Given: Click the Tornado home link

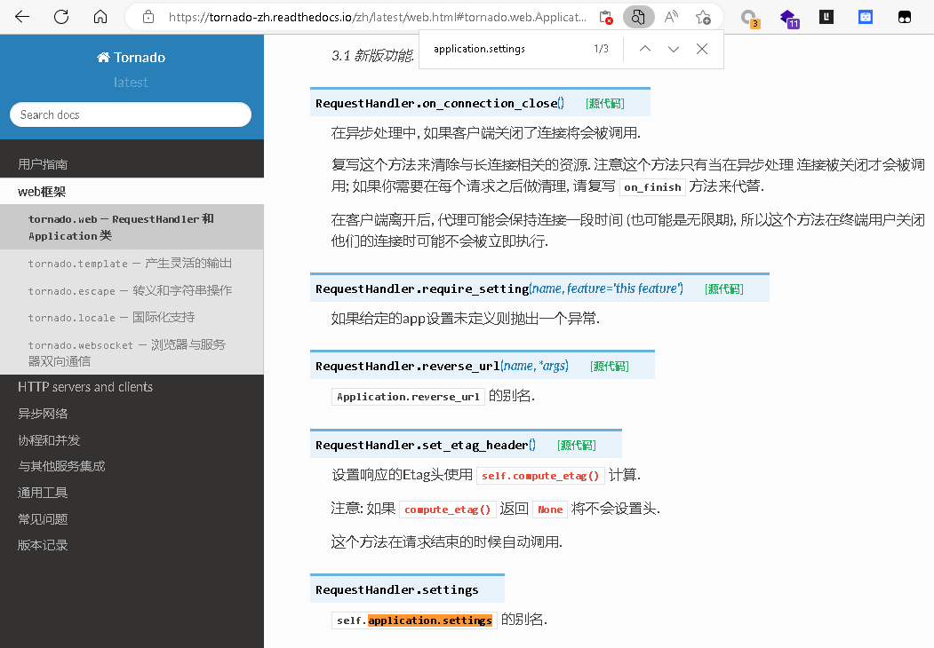Looking at the screenshot, I should [131, 57].
